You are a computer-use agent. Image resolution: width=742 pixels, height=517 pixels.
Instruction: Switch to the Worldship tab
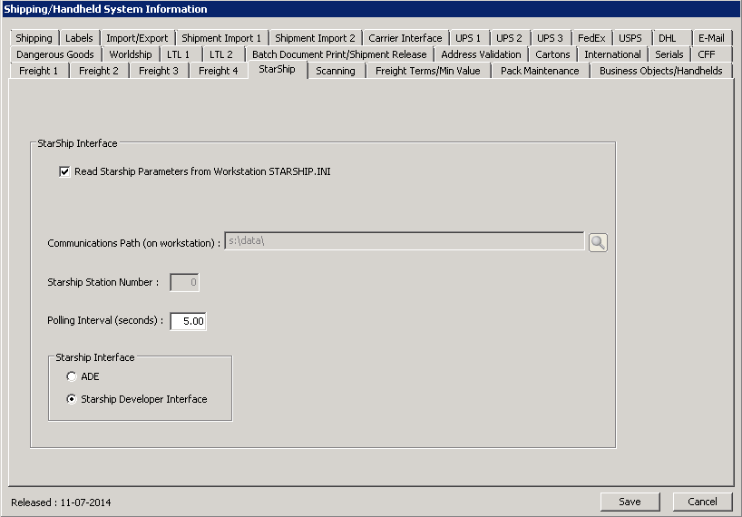point(131,54)
